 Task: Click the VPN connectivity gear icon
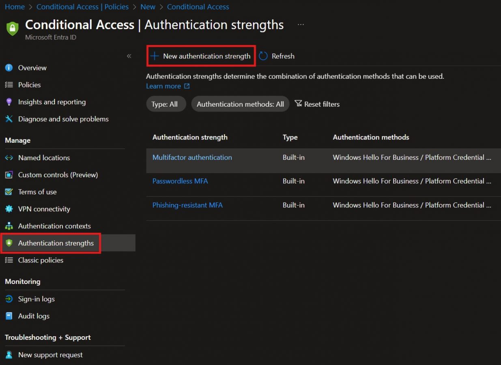click(x=9, y=209)
